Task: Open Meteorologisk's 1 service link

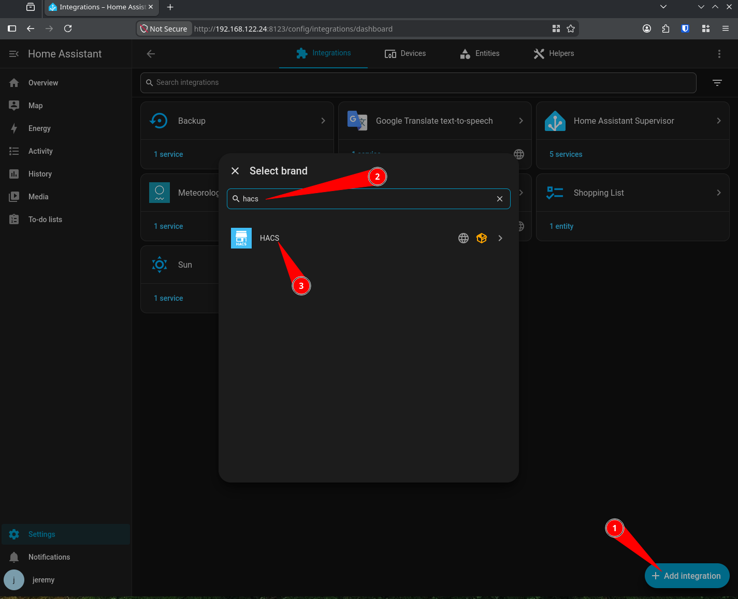Action: pos(168,226)
